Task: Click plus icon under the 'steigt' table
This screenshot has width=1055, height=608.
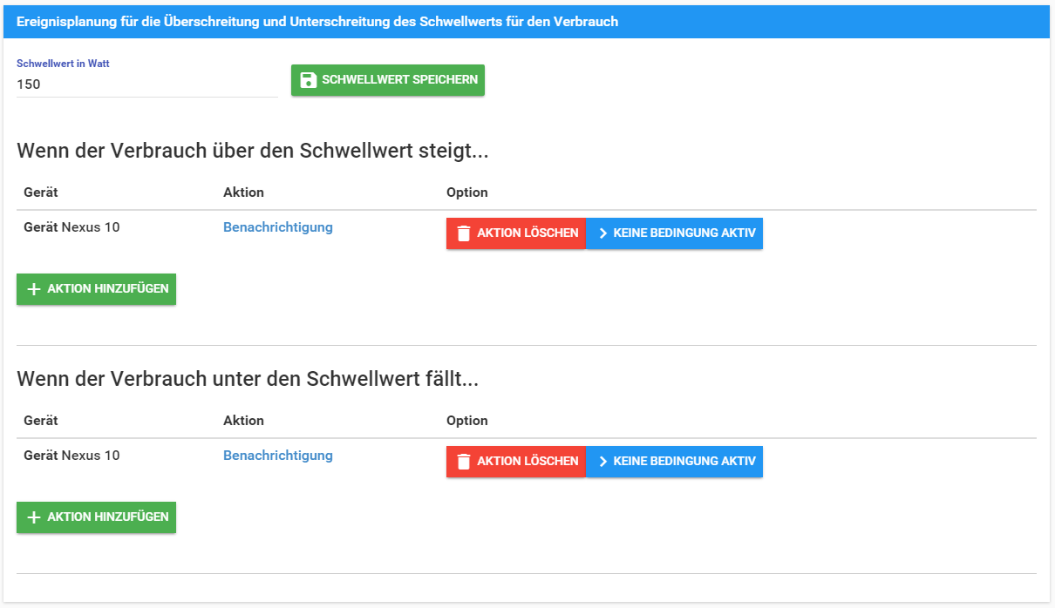Action: click(x=34, y=289)
